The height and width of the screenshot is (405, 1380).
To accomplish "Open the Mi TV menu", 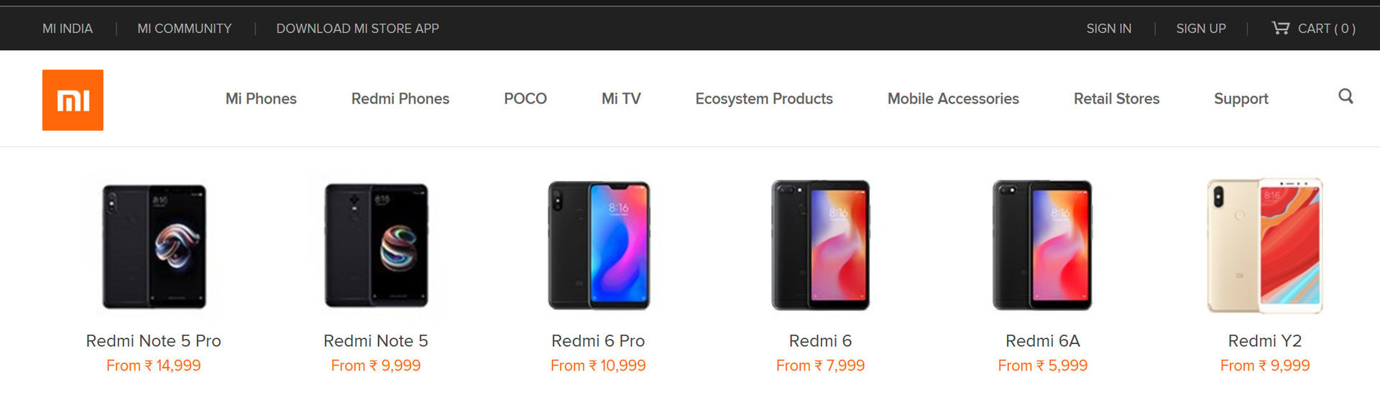I will pyautogui.click(x=621, y=98).
